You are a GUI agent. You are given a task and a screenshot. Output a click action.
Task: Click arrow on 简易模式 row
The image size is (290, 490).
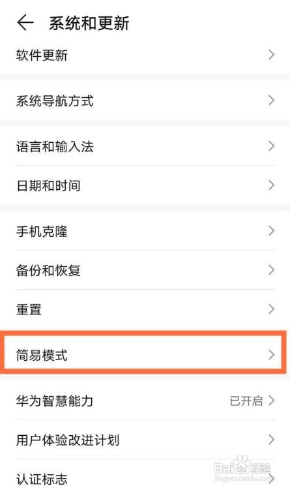pos(271,355)
